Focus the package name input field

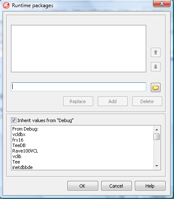click(78, 87)
